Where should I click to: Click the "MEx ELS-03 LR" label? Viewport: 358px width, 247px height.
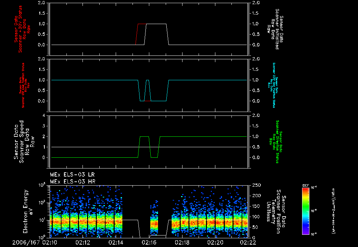coord(72,175)
